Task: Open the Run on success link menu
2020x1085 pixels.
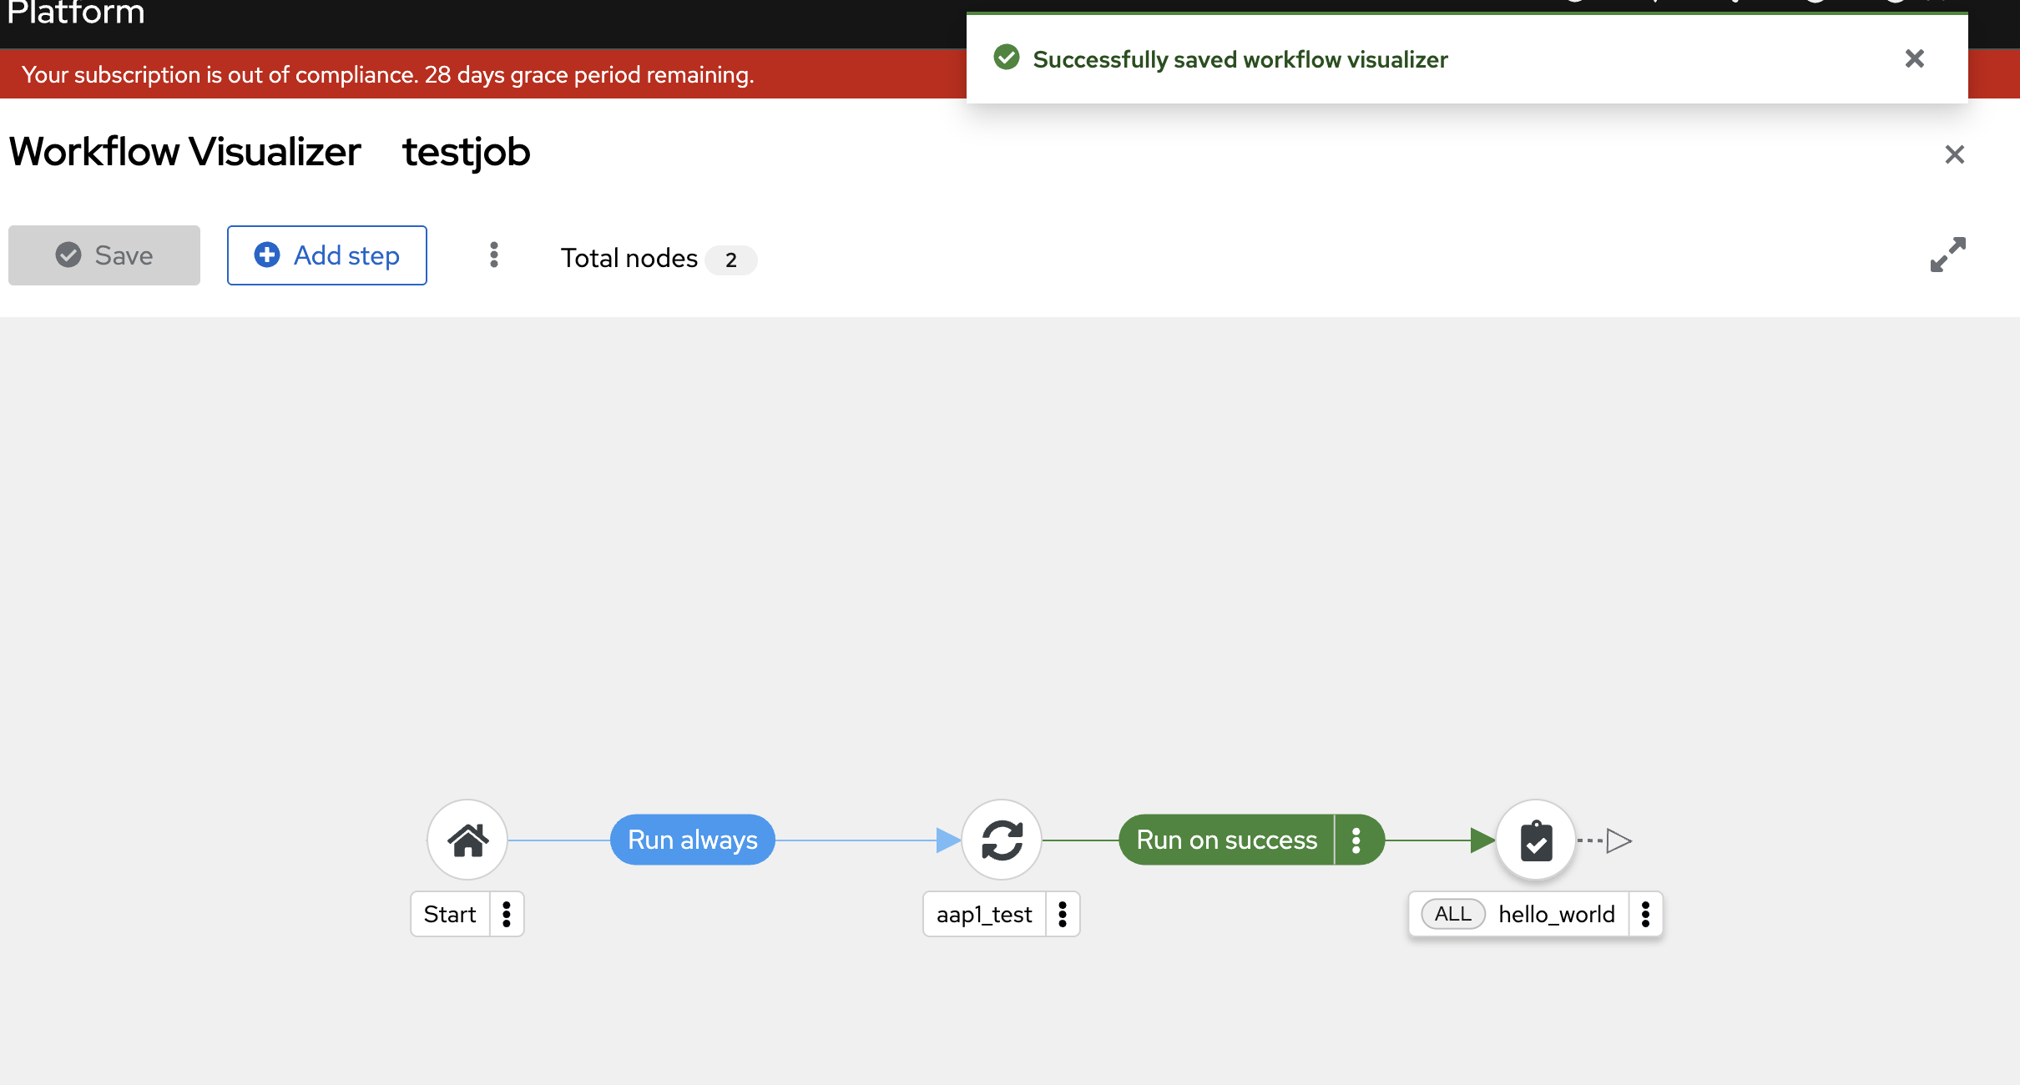Action: (1356, 840)
